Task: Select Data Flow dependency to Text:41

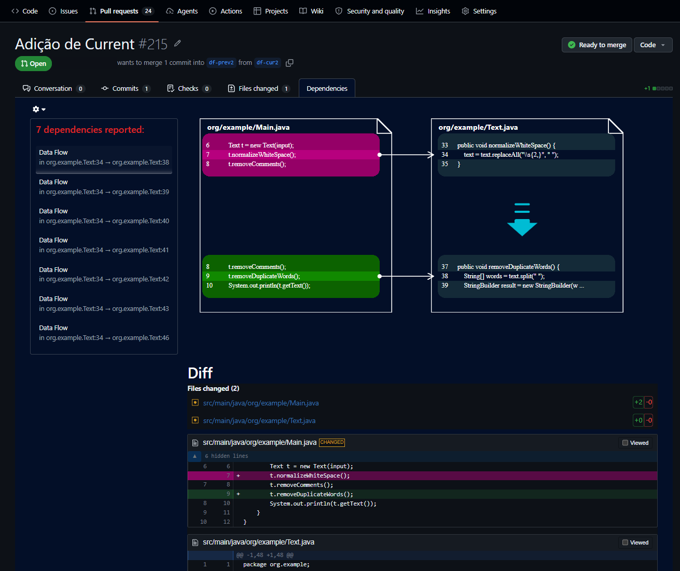Action: (x=104, y=245)
